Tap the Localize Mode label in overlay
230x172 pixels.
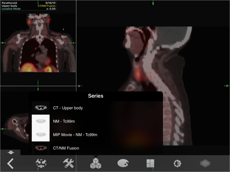[11, 9]
